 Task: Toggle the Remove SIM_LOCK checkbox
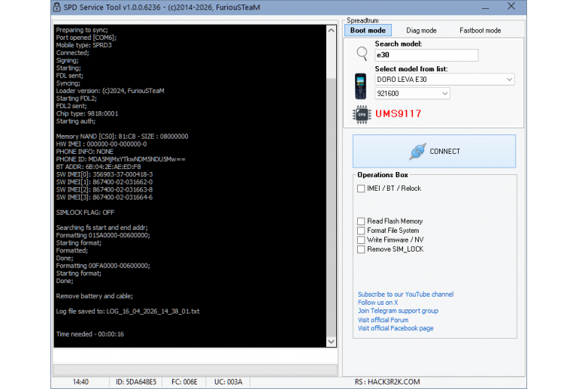pos(361,249)
